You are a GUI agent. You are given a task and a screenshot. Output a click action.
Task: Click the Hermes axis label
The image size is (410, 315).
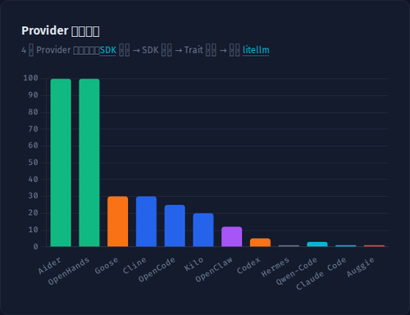275,267
